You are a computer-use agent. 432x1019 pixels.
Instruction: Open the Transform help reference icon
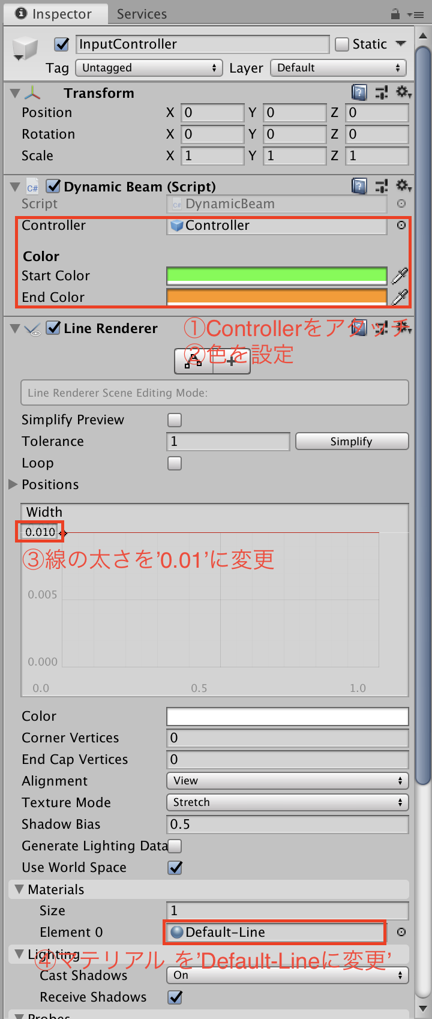(x=359, y=92)
